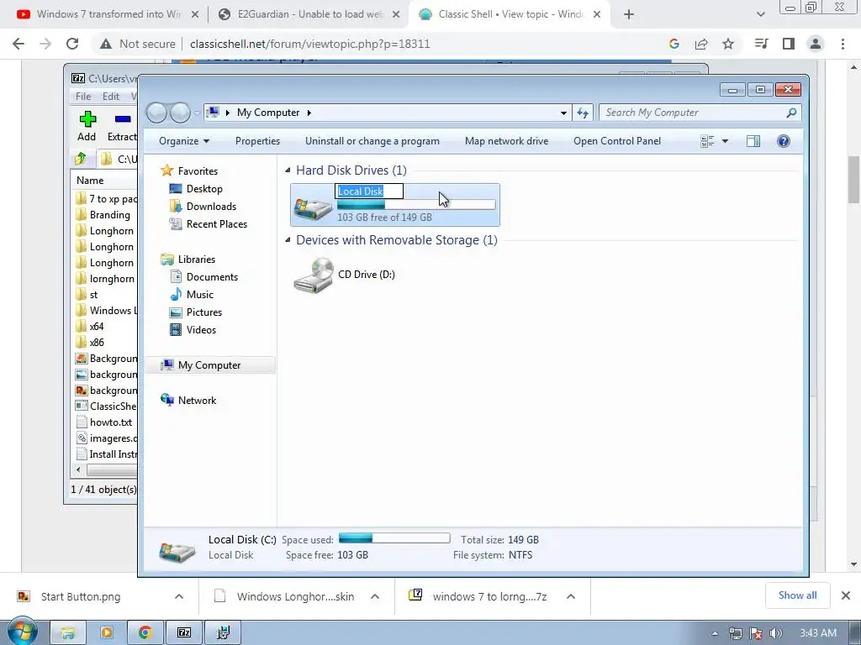The width and height of the screenshot is (861, 645).
Task: Click the Explorer back navigation button
Action: point(156,113)
